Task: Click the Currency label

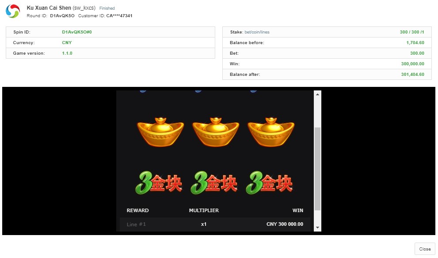Action: point(24,43)
